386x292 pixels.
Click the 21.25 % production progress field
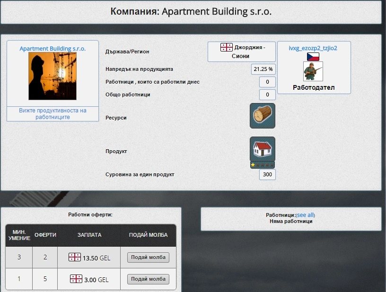(x=263, y=69)
